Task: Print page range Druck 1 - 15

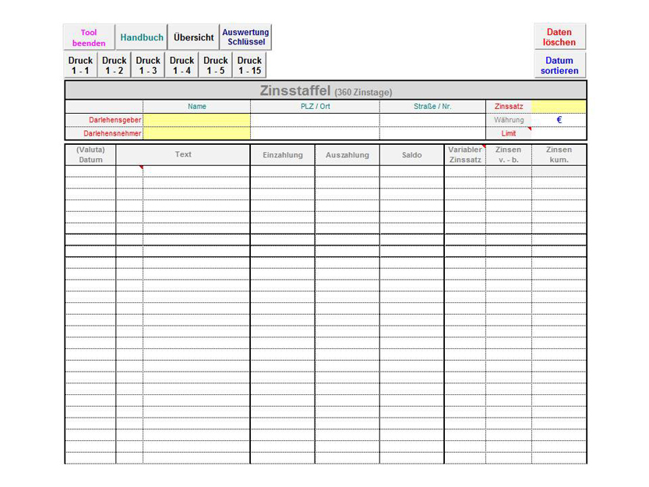Action: click(x=249, y=65)
